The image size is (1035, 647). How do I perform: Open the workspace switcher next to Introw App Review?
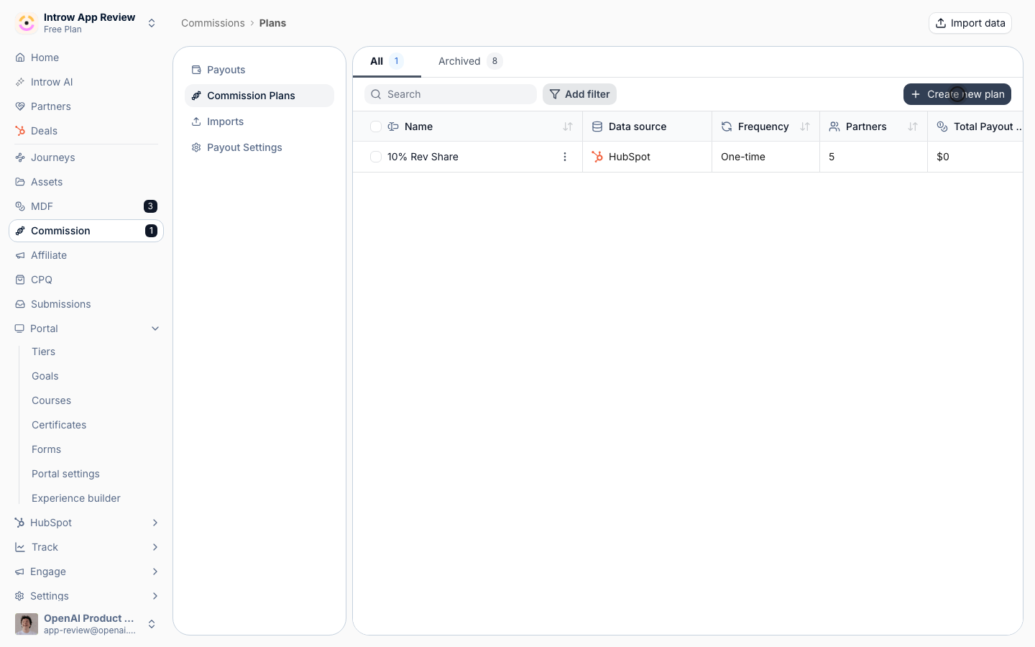click(152, 23)
